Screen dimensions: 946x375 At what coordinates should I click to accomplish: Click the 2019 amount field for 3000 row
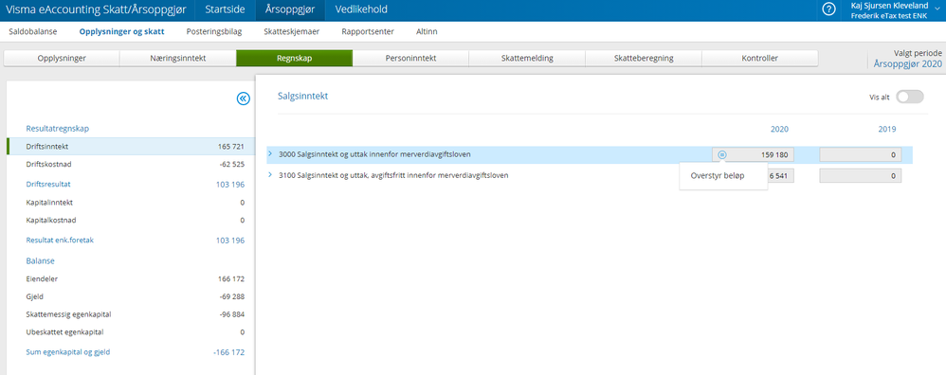861,154
